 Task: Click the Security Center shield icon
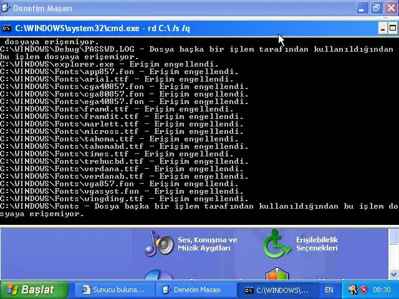click(277, 273)
